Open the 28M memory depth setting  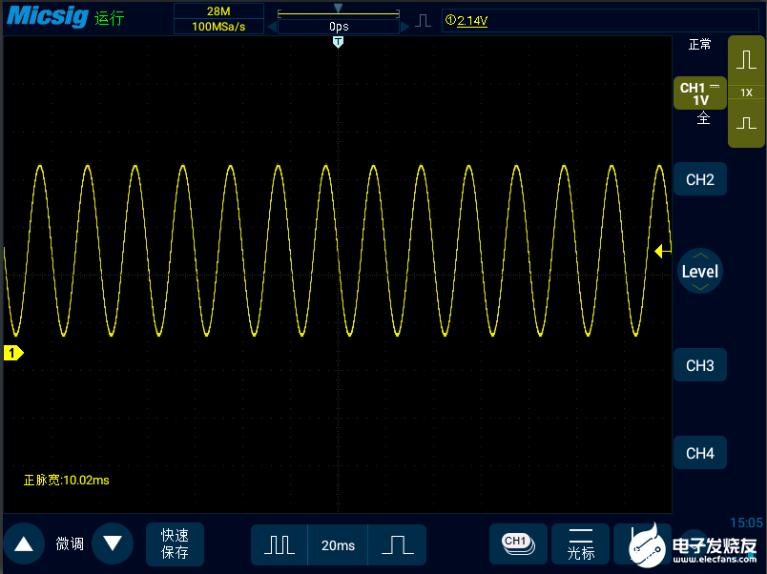pos(218,10)
